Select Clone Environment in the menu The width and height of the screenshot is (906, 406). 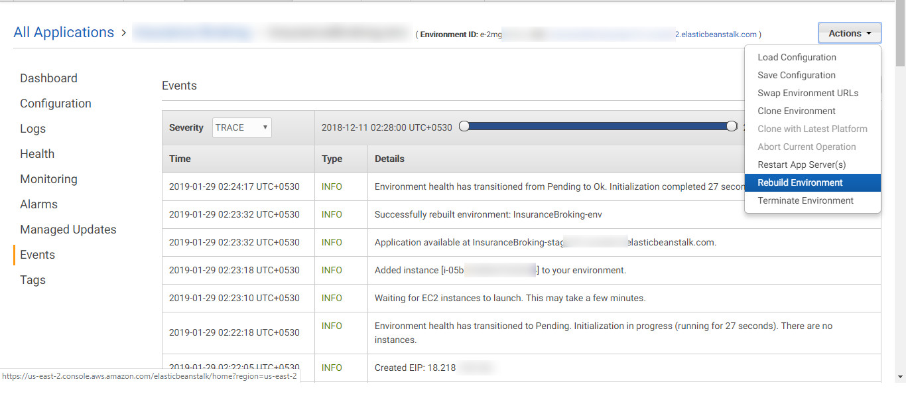coord(796,111)
